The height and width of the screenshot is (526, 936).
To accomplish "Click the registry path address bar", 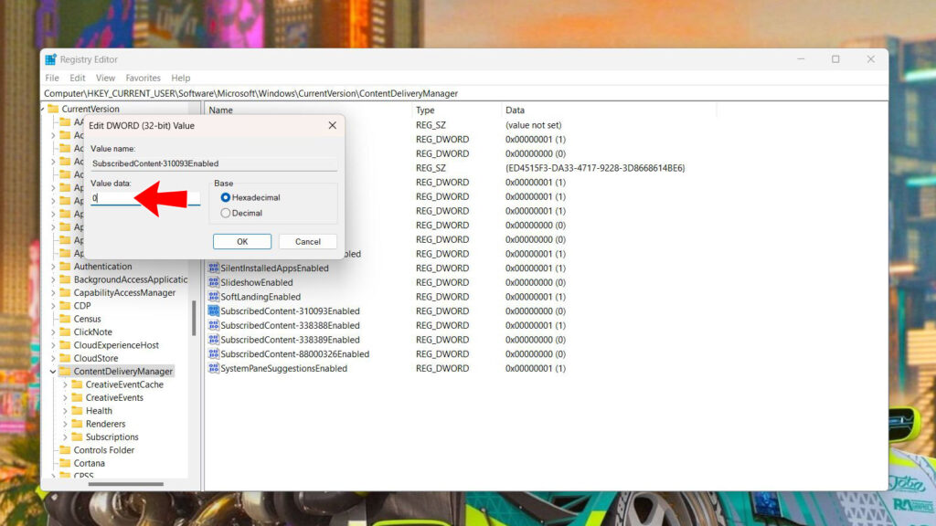I will point(464,94).
